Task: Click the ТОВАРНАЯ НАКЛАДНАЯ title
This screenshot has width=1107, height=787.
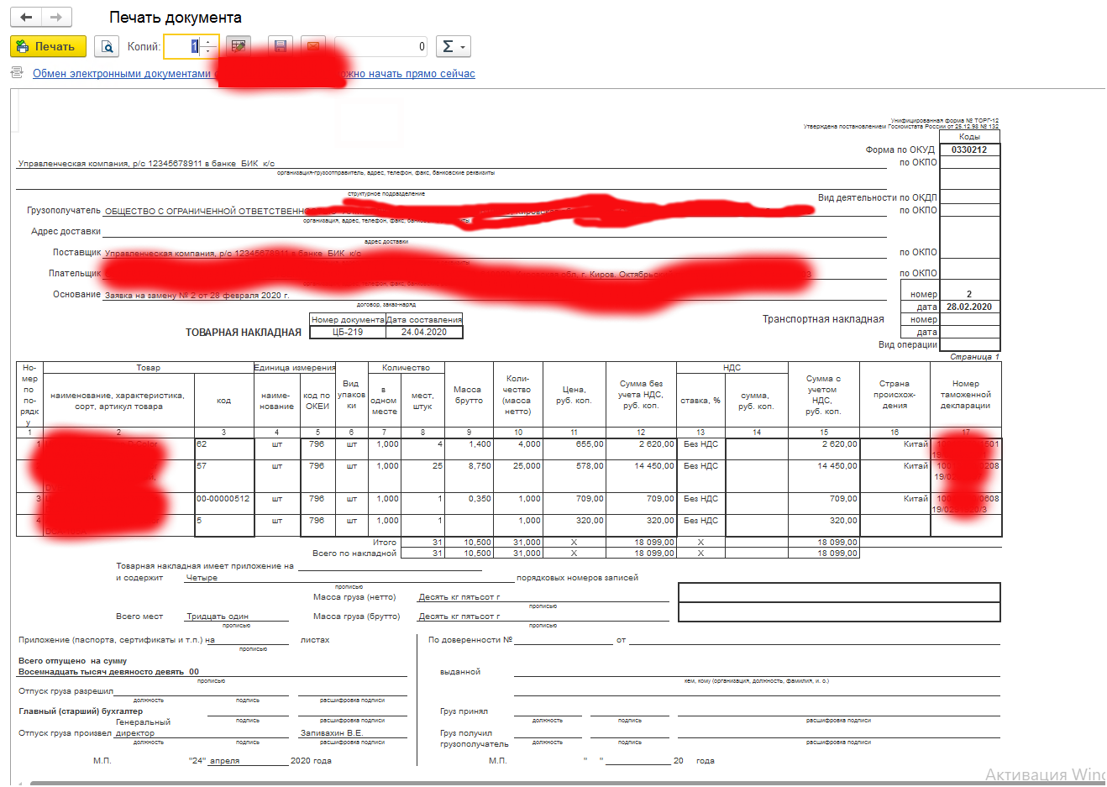Action: coord(244,333)
